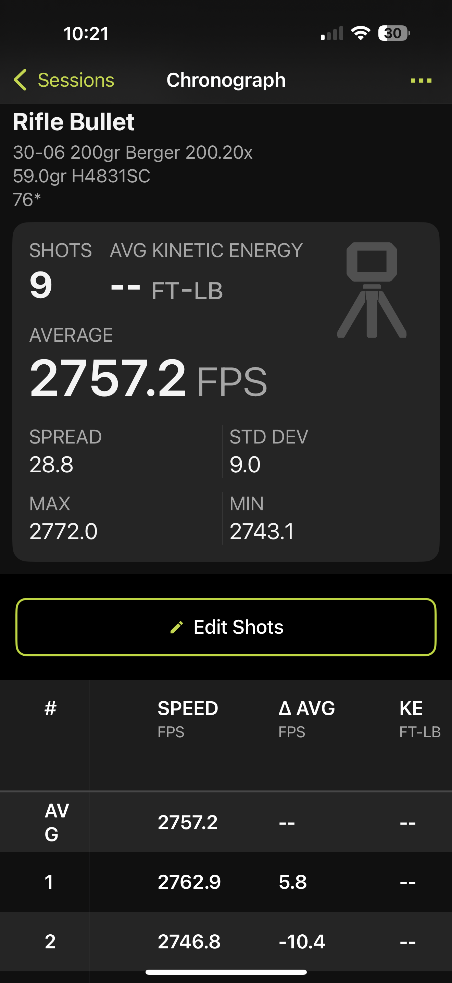Image resolution: width=452 pixels, height=983 pixels.
Task: Open the three-dot more options menu
Action: click(421, 80)
